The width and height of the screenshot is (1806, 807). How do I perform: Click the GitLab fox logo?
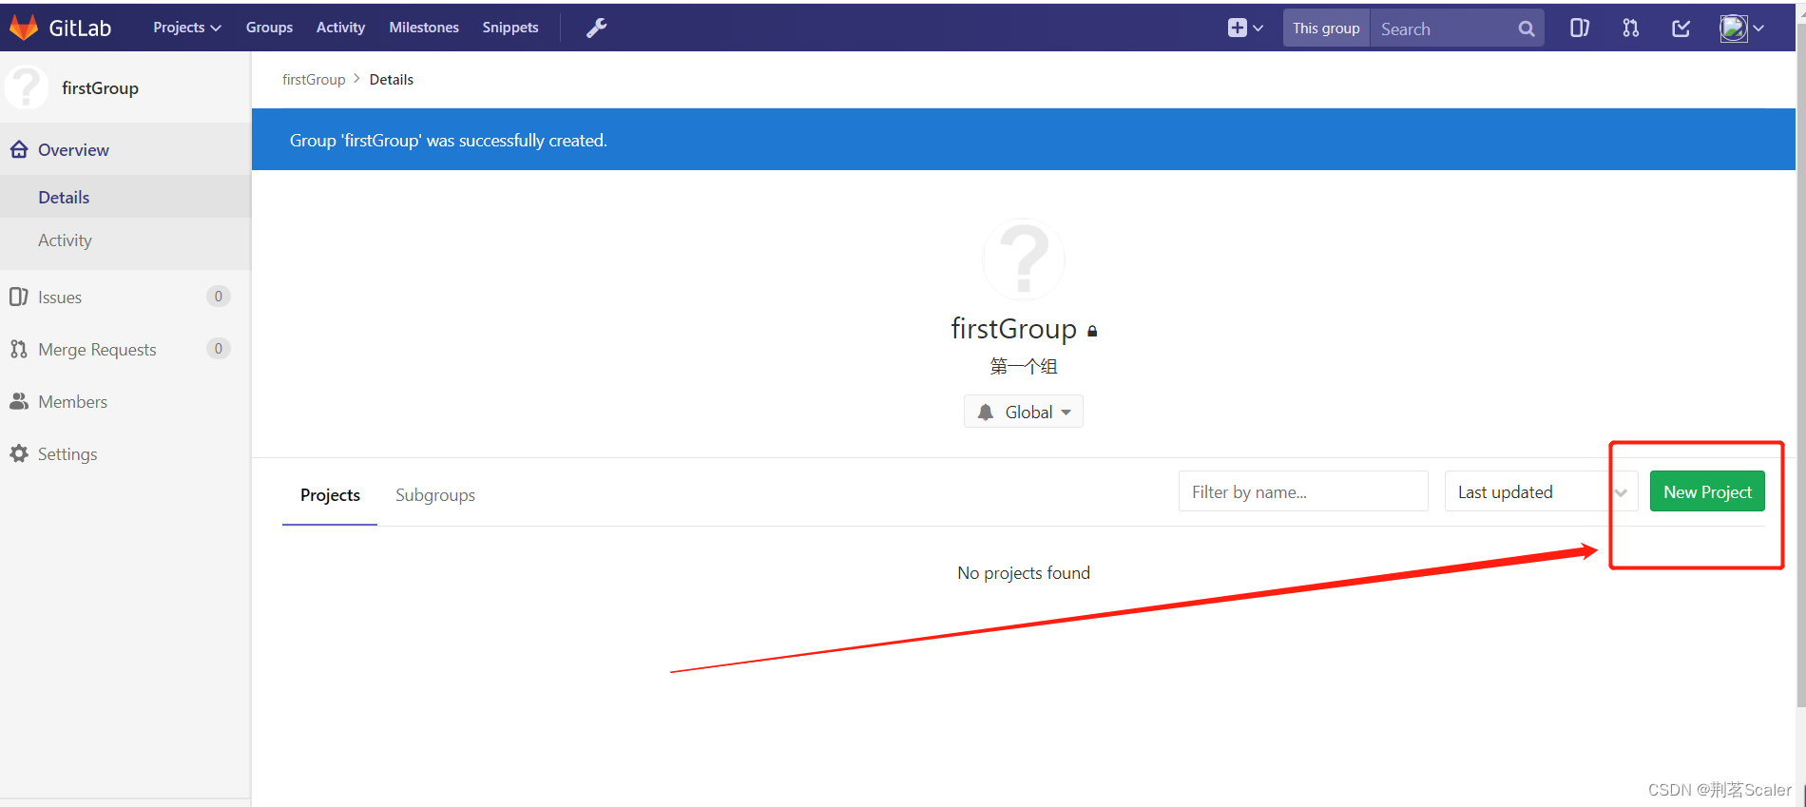click(x=24, y=28)
